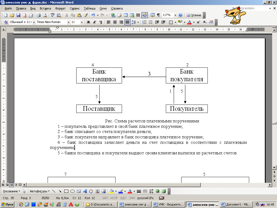Image resolution: width=277 pixels, height=208 pixels.
Task: Switch to the Документ1 taskbar window
Action: [236, 204]
